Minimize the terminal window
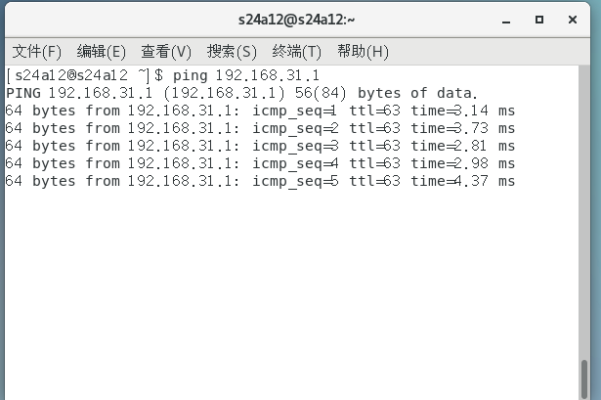The image size is (601, 400). (x=504, y=19)
